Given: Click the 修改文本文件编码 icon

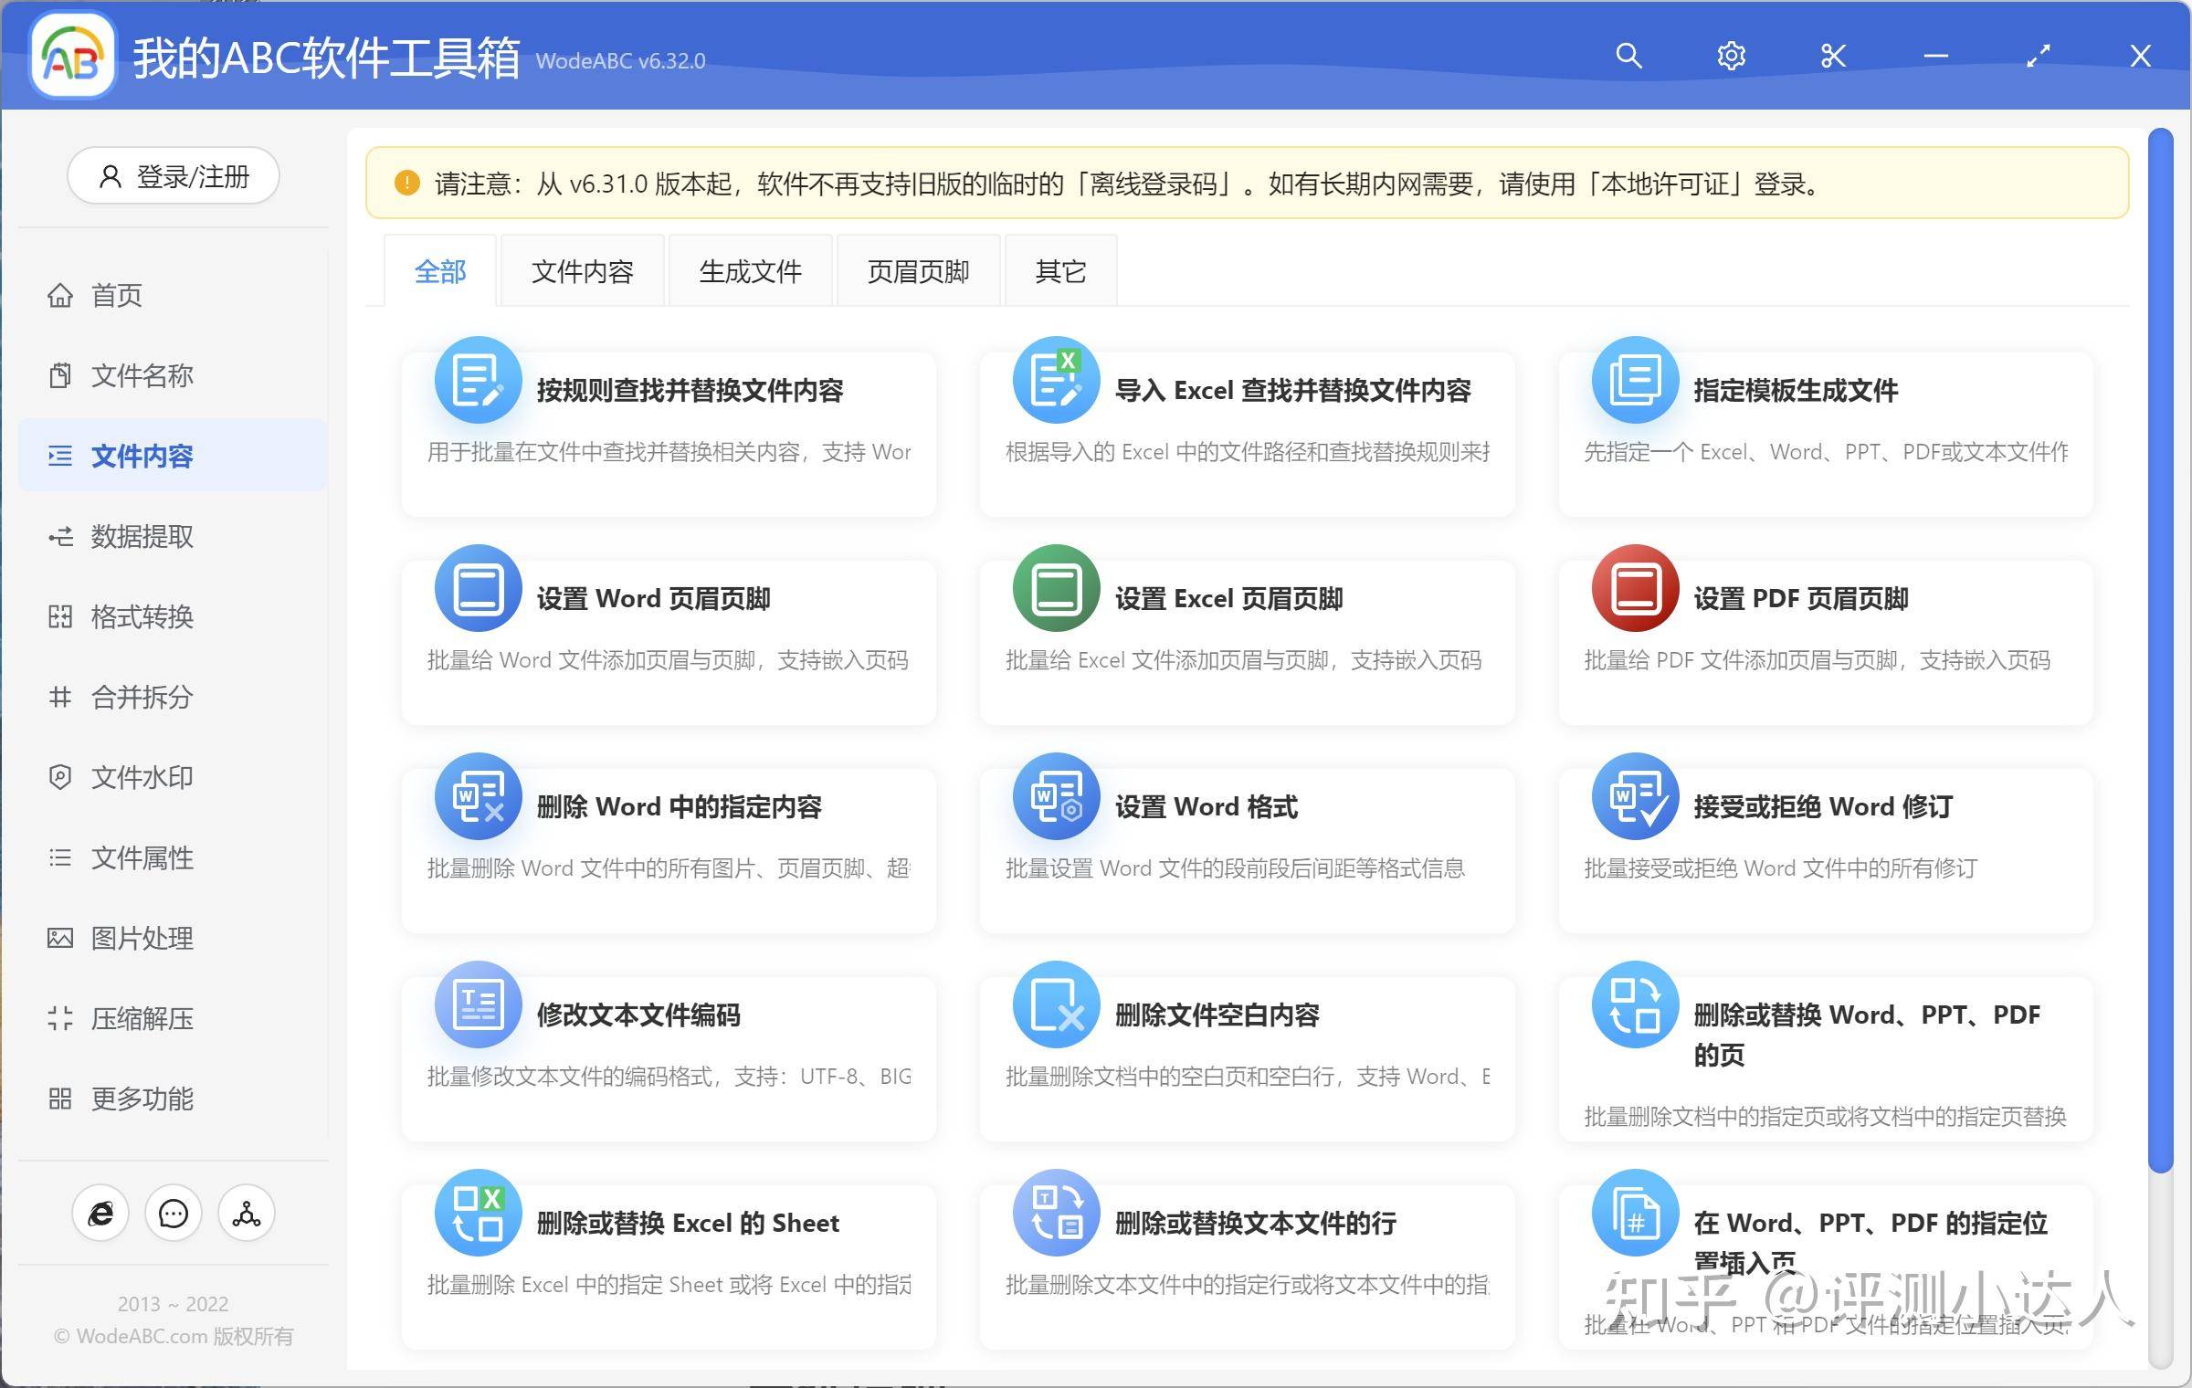Looking at the screenshot, I should pos(479,1004).
